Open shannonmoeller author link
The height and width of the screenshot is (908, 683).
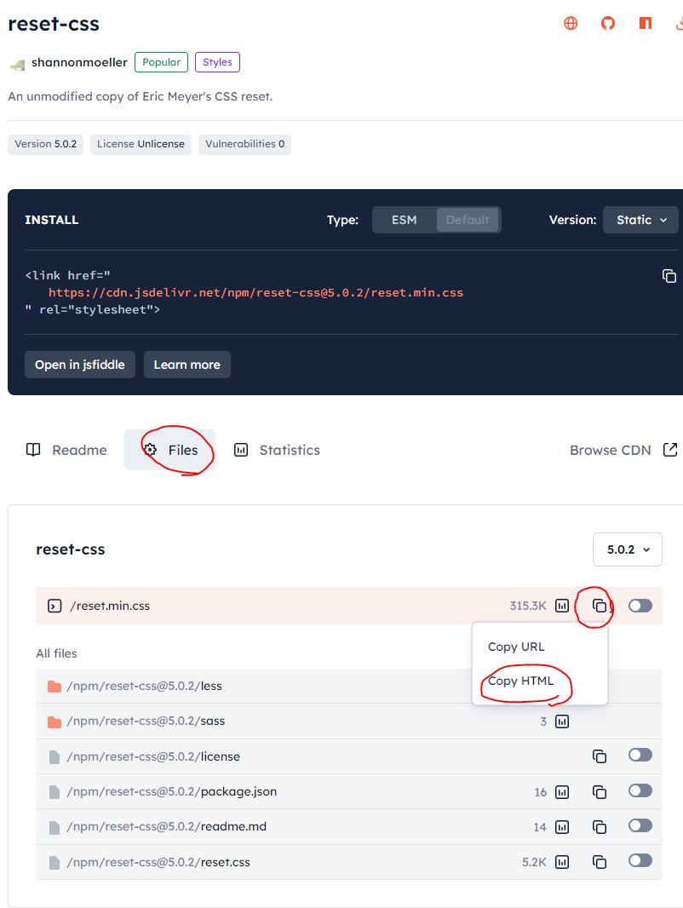[x=79, y=62]
